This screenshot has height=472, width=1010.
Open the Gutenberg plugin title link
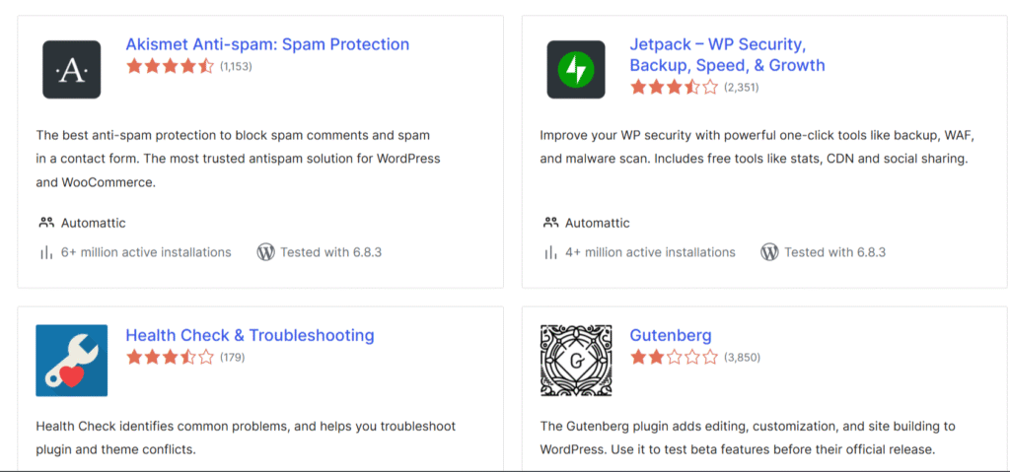click(x=671, y=335)
